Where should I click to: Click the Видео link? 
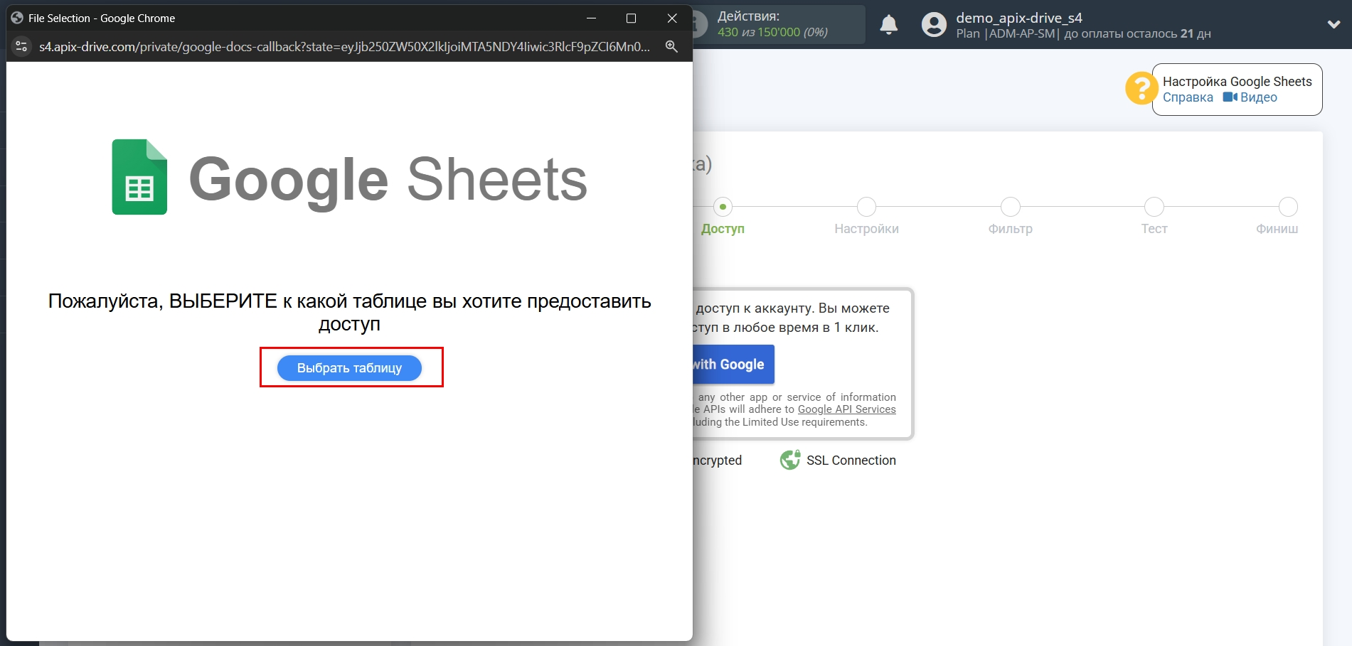(1259, 97)
